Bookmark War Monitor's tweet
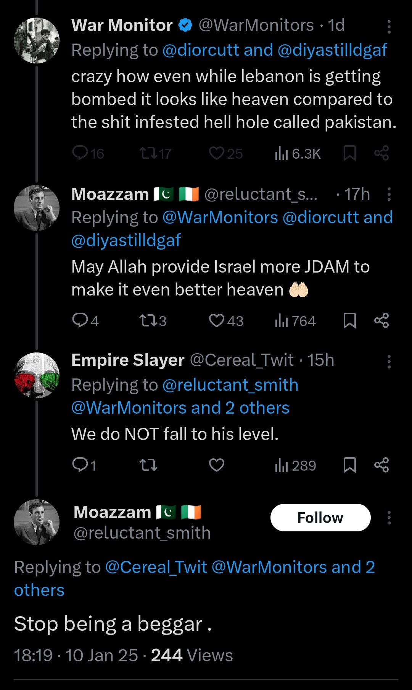This screenshot has height=690, width=412. 349,153
